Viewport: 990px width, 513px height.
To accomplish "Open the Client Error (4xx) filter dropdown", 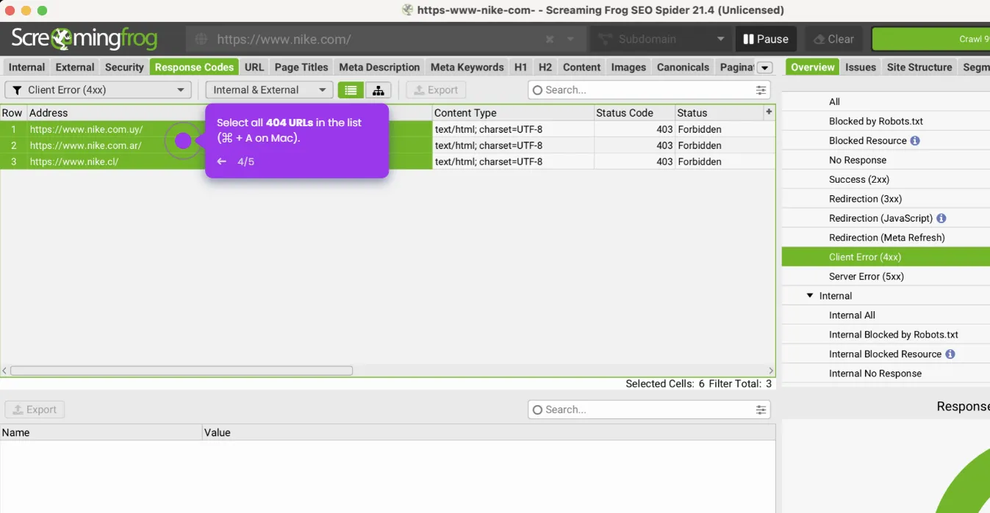I will tap(98, 90).
